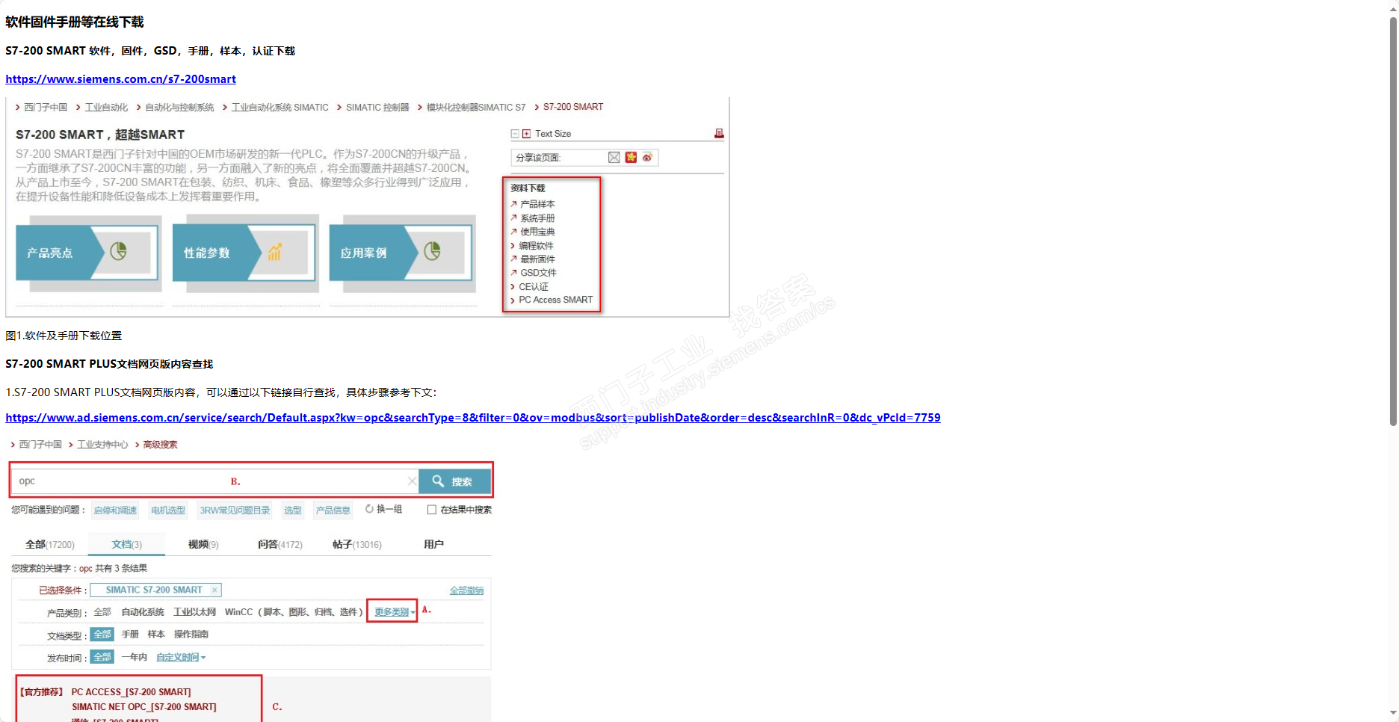Focus the search box containing opc
1399x722 pixels.
click(214, 481)
